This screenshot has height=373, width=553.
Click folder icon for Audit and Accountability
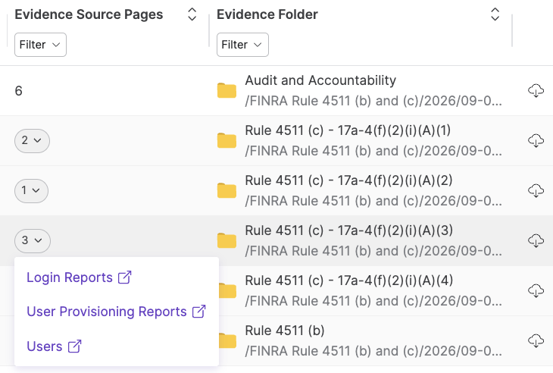tap(227, 90)
